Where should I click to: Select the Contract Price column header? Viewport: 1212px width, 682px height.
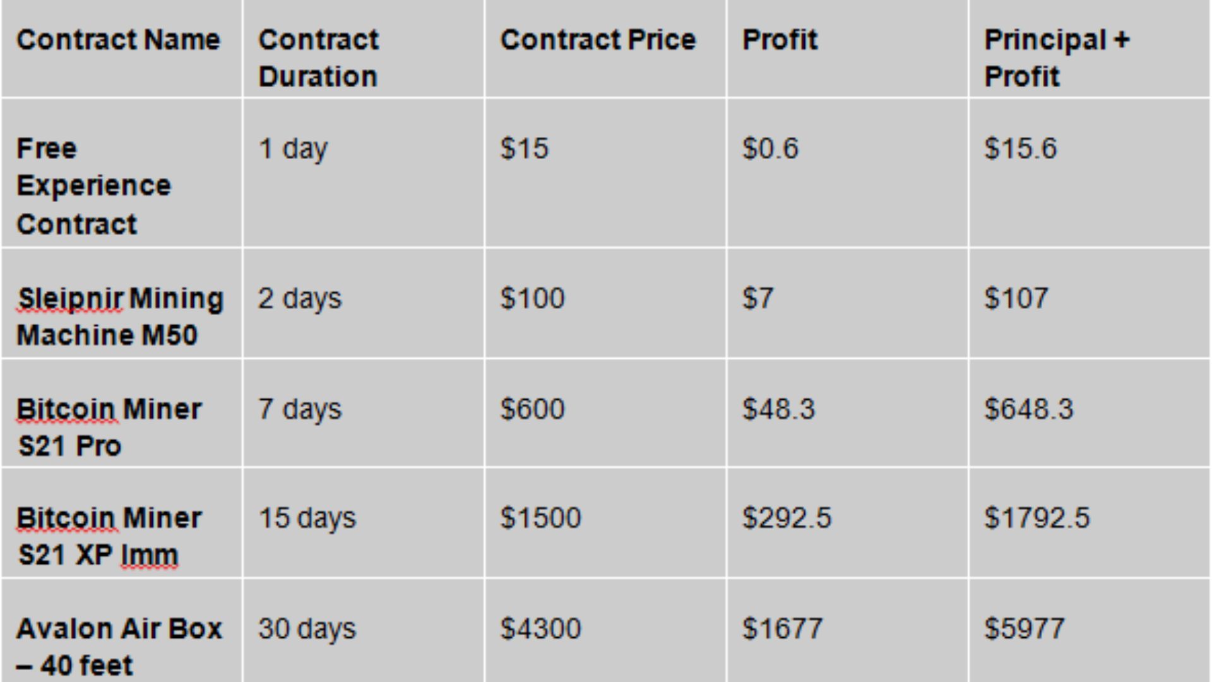(x=598, y=40)
